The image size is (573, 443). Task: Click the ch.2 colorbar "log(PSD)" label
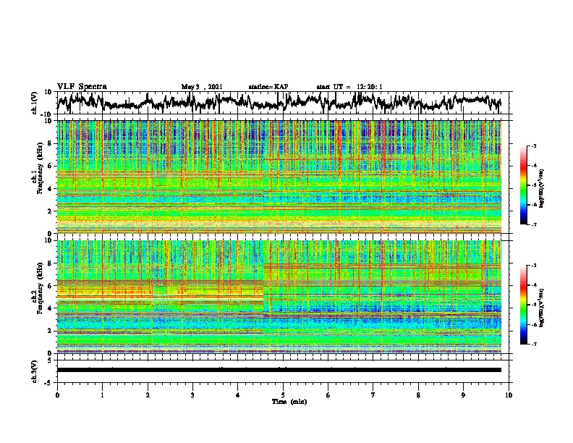click(542, 308)
